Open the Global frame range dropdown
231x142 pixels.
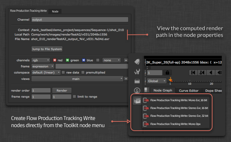tap(157, 81)
